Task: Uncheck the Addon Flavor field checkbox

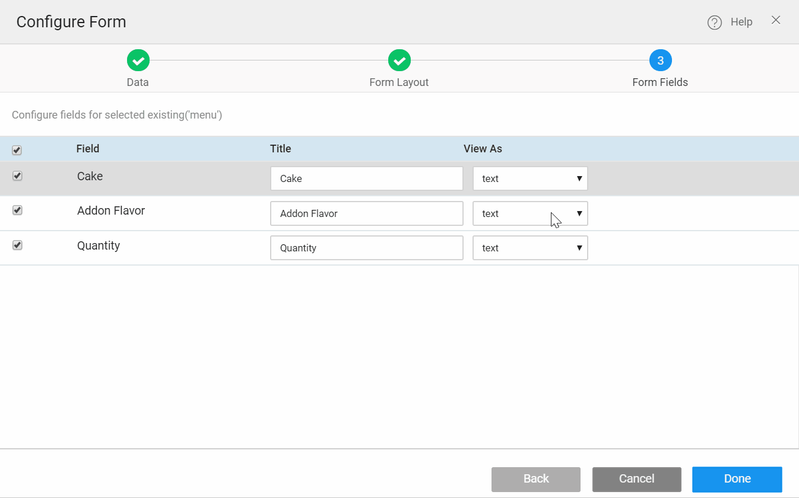Action: click(x=17, y=210)
